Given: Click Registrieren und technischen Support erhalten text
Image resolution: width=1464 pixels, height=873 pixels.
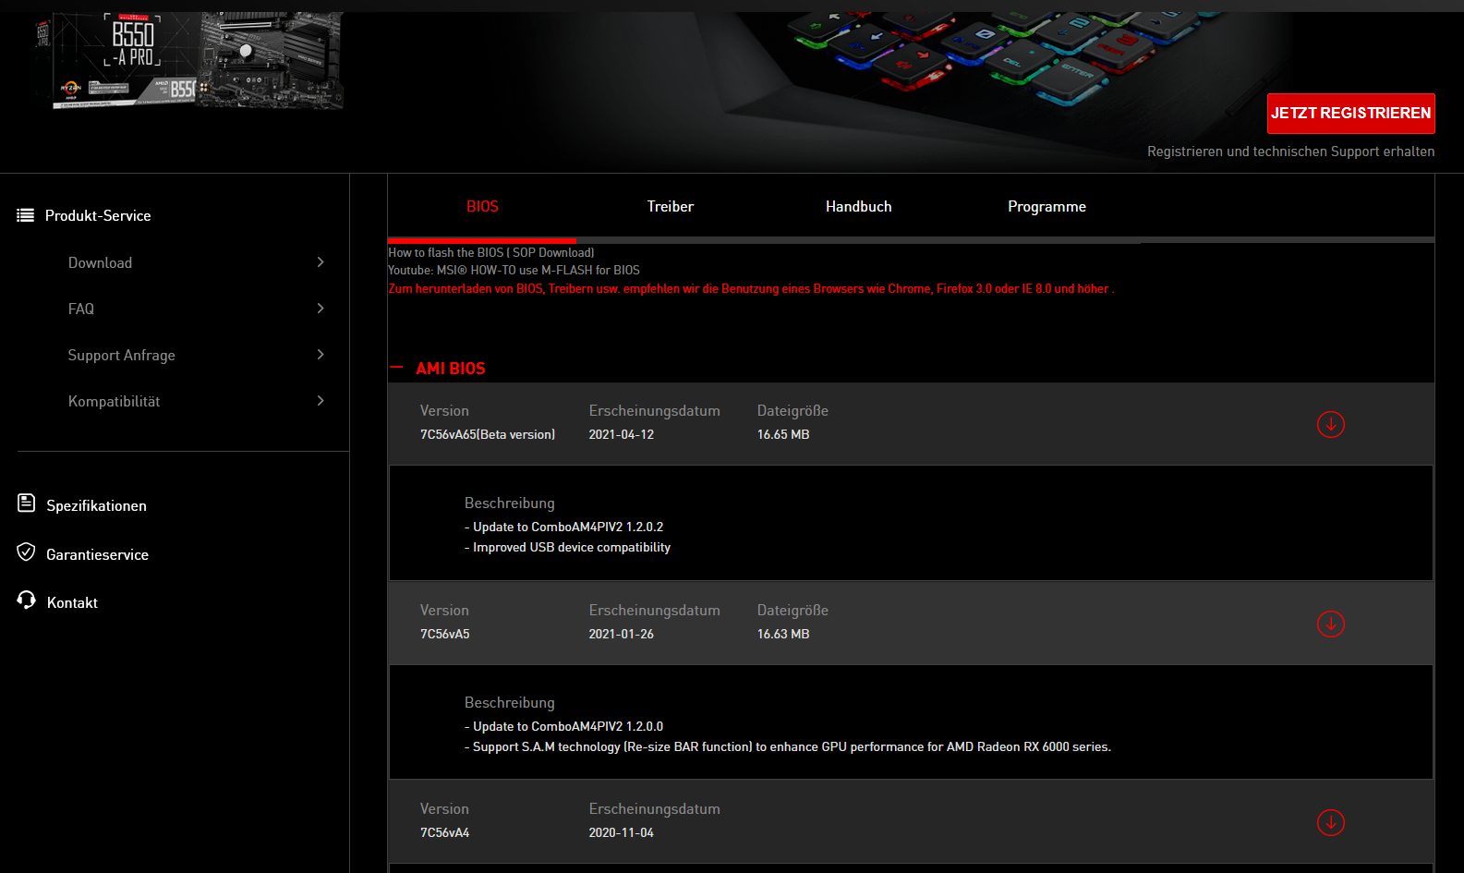Looking at the screenshot, I should [x=1291, y=152].
